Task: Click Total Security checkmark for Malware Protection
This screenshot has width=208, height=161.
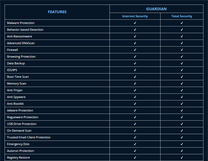Action: (x=182, y=23)
